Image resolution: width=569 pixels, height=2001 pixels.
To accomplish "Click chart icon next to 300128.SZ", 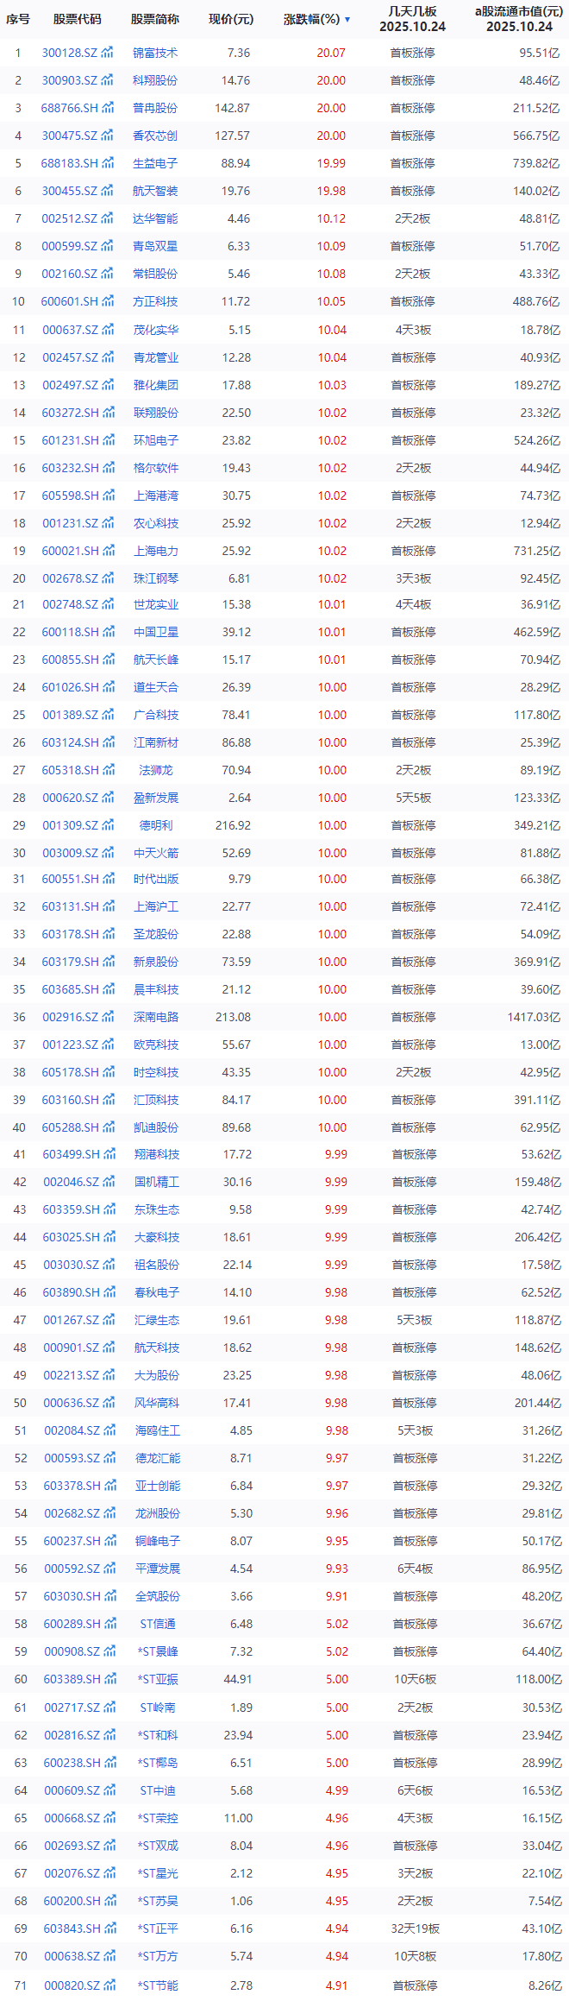I will [107, 54].
